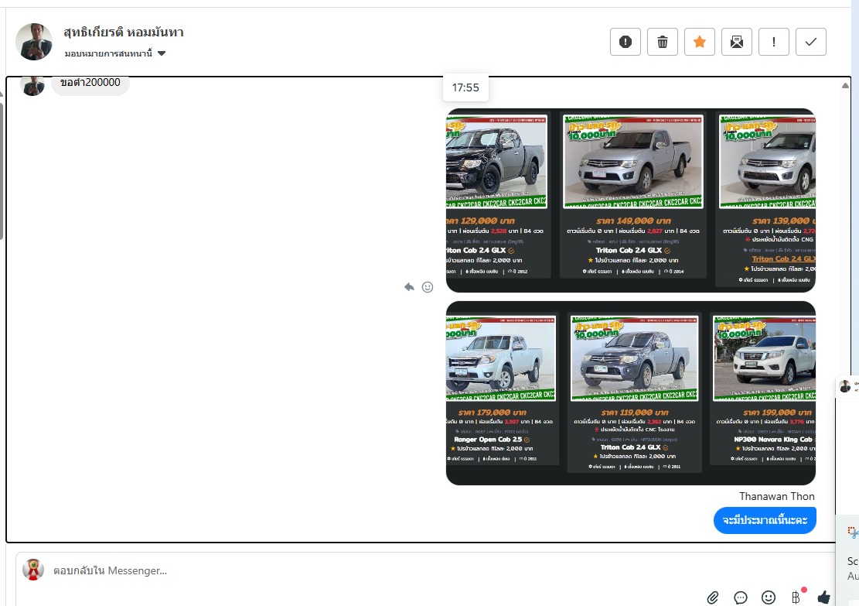Open saved replies speech bubble icon
The image size is (859, 606).
click(741, 597)
